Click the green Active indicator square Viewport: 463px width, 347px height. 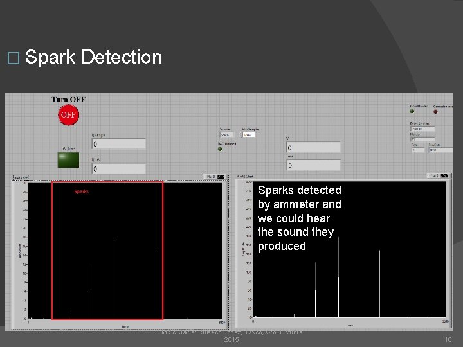pyautogui.click(x=68, y=160)
